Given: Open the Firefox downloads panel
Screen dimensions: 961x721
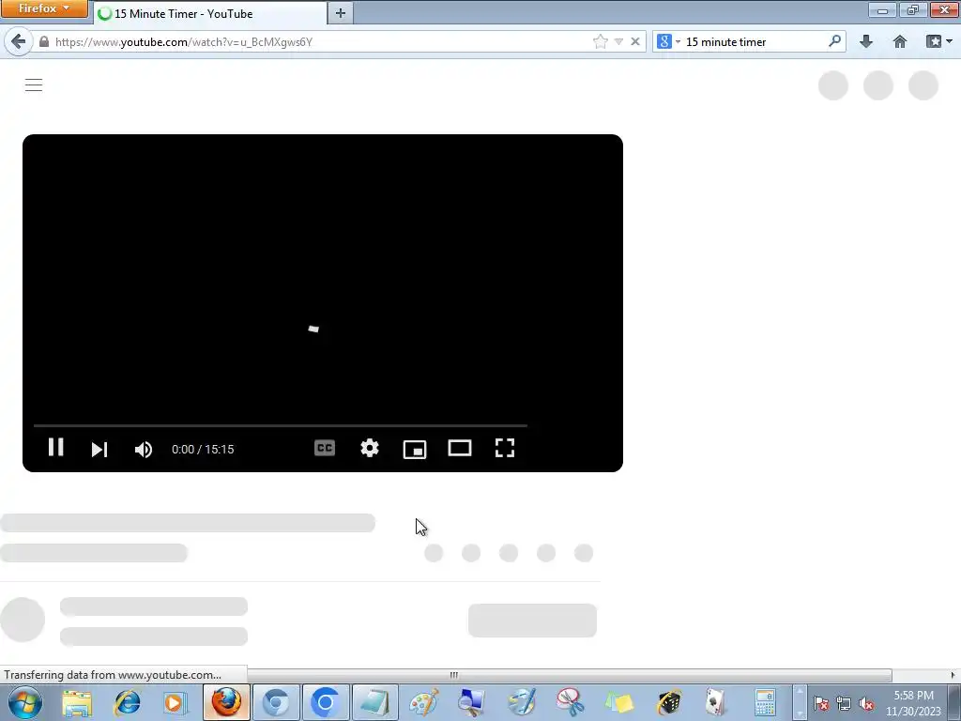Looking at the screenshot, I should (866, 41).
